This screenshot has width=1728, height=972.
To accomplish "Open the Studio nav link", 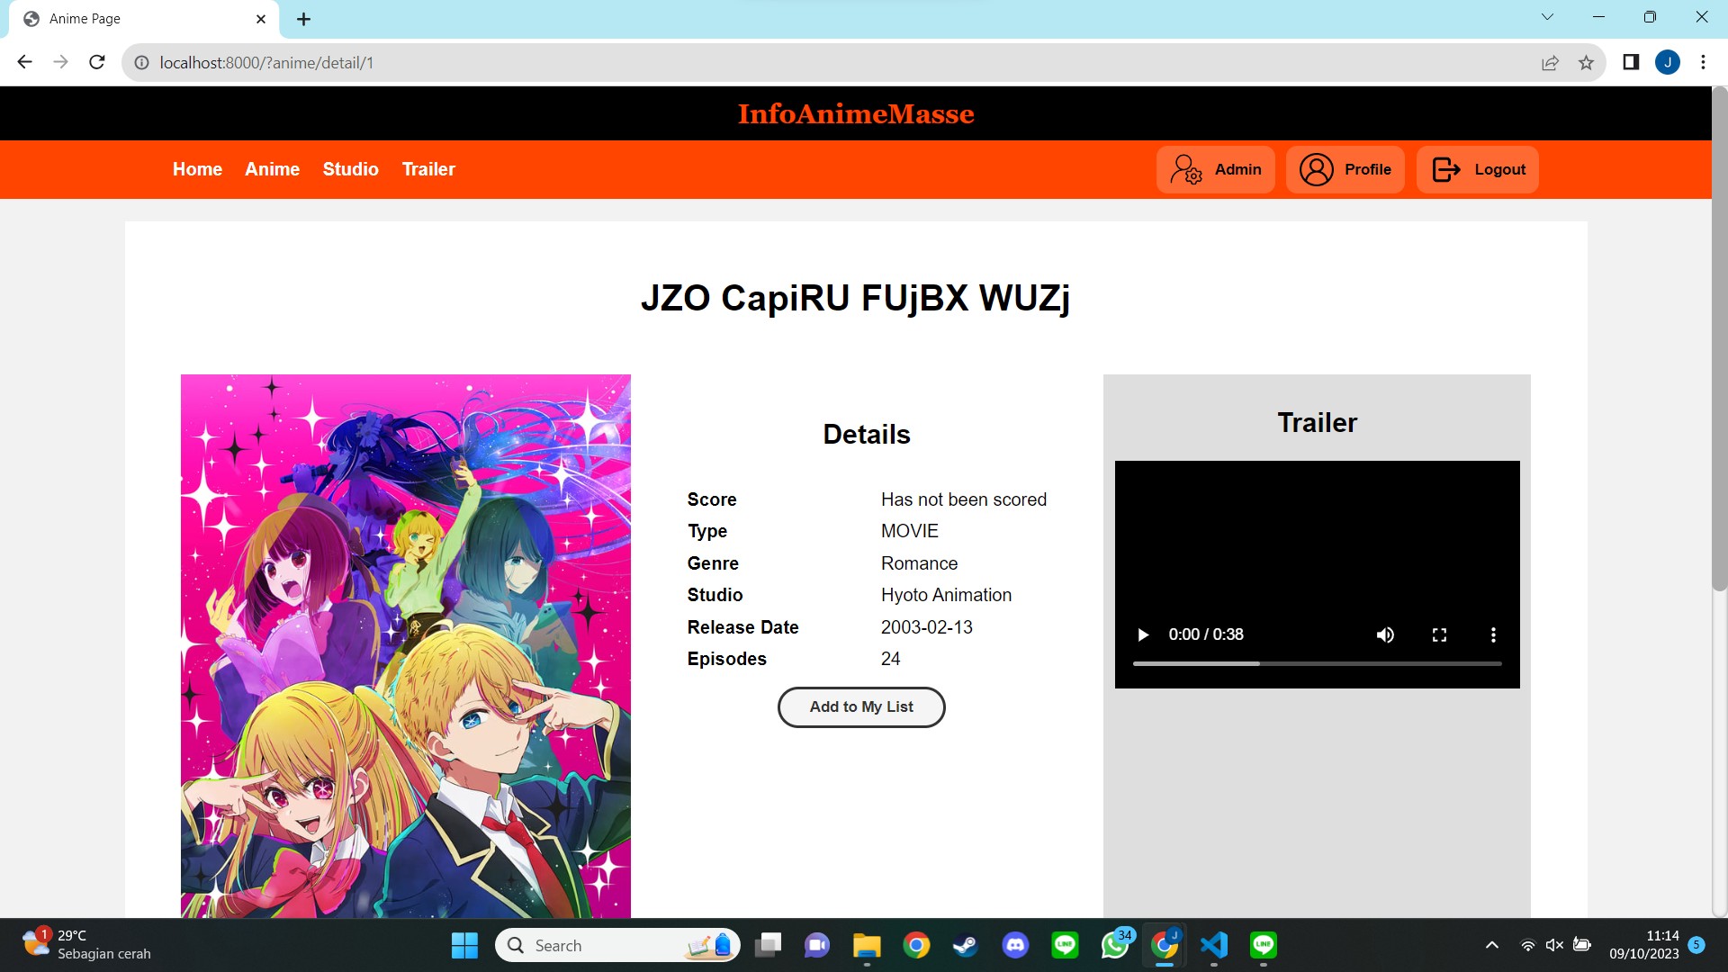I will (x=350, y=169).
